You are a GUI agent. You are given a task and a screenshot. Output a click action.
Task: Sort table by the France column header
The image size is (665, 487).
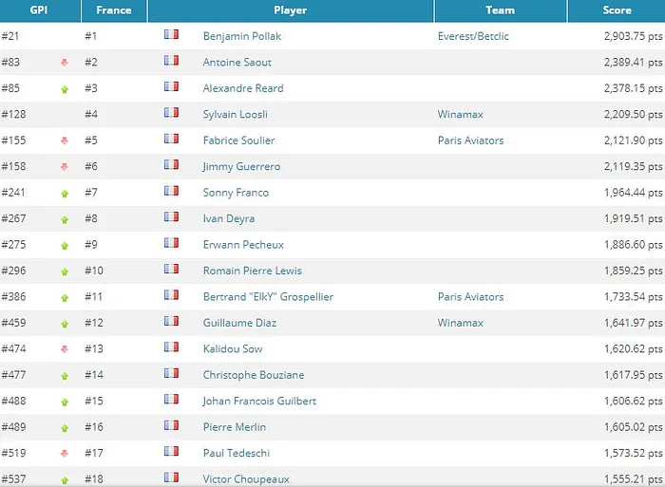tap(113, 10)
